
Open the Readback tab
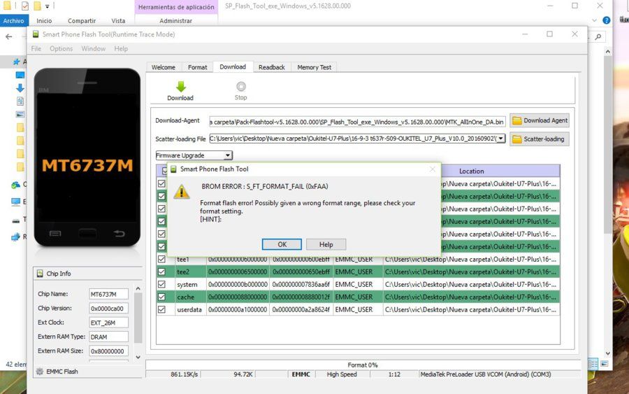coord(272,67)
